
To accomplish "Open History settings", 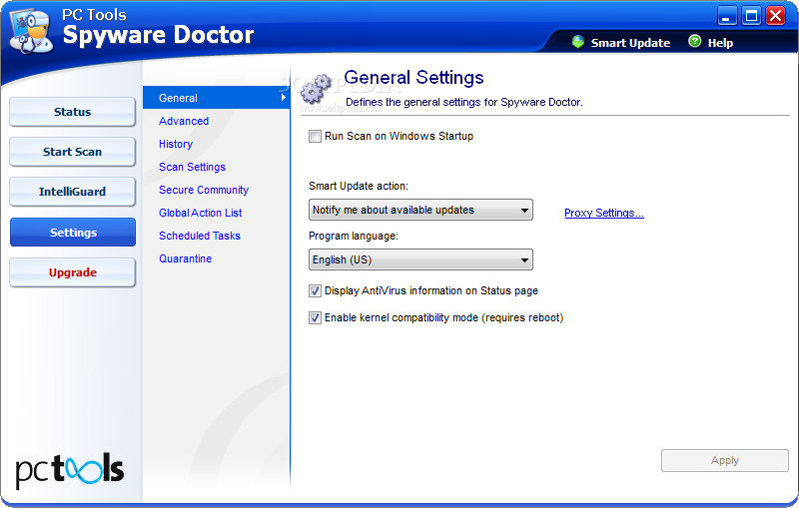I will point(176,144).
